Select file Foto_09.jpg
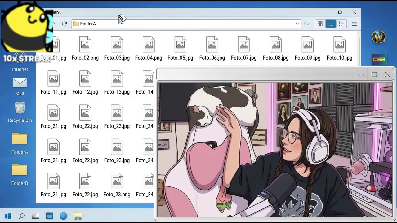The width and height of the screenshot is (397, 223). 307,49
